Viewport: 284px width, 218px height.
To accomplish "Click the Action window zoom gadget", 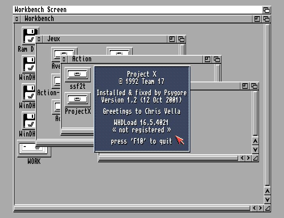I will [x=207, y=59].
